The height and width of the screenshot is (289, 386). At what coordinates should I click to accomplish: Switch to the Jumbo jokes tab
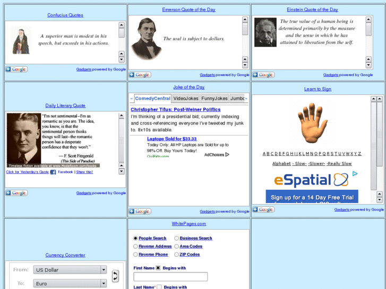point(237,99)
